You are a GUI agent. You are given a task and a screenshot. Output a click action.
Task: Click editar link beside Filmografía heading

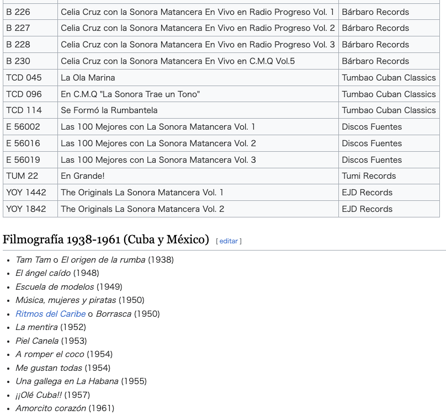point(229,241)
